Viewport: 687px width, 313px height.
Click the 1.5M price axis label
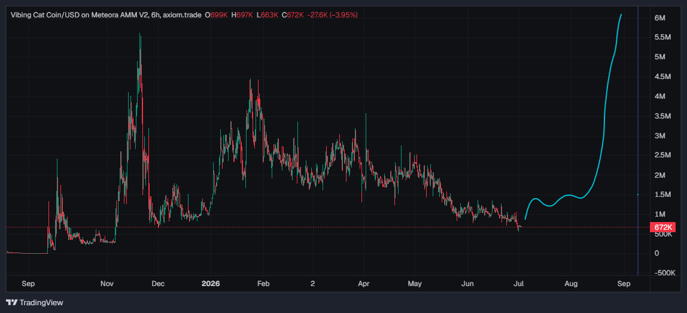coord(662,195)
